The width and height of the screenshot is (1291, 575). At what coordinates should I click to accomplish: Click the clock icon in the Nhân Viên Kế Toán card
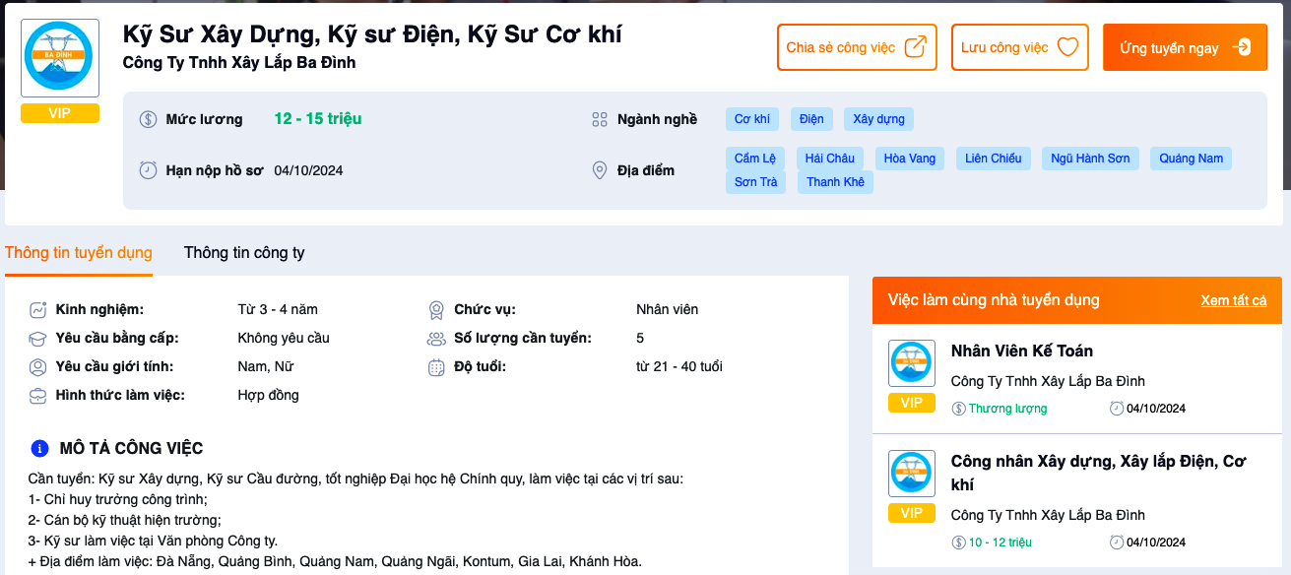tap(1117, 409)
